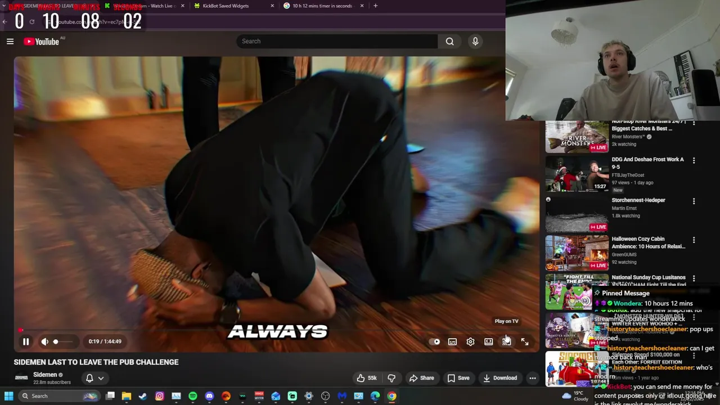The image size is (720, 405).
Task: Switch to the Kick Watch Live tab
Action: click(145, 6)
